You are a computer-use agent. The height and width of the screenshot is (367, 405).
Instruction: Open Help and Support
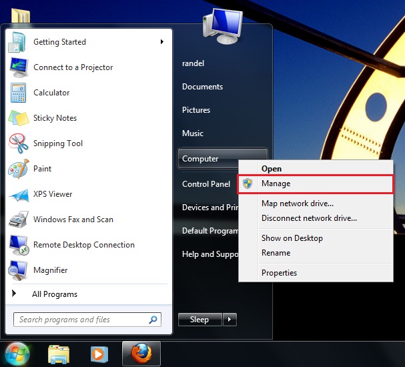pos(210,254)
